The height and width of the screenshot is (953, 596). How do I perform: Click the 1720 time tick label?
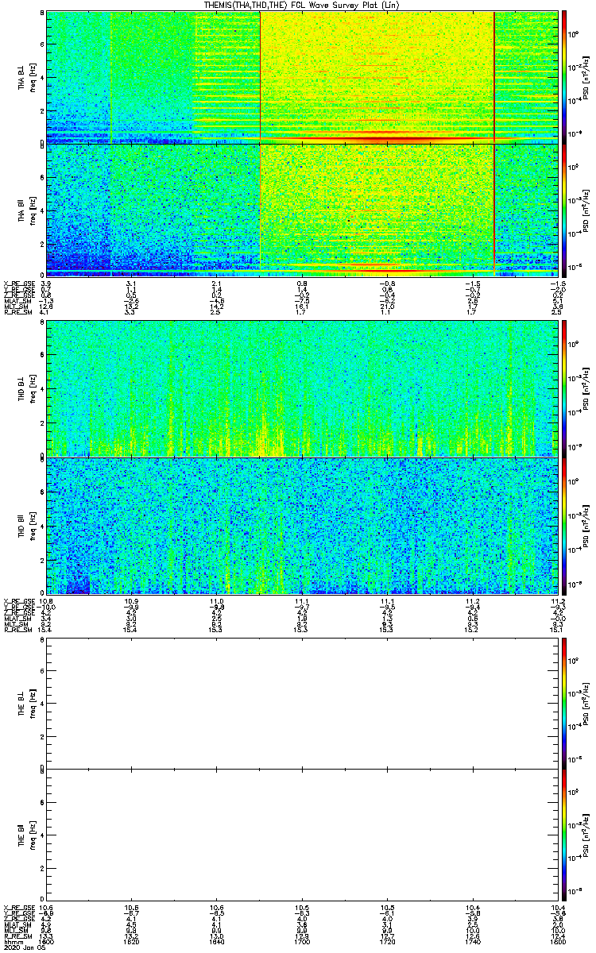point(387,942)
